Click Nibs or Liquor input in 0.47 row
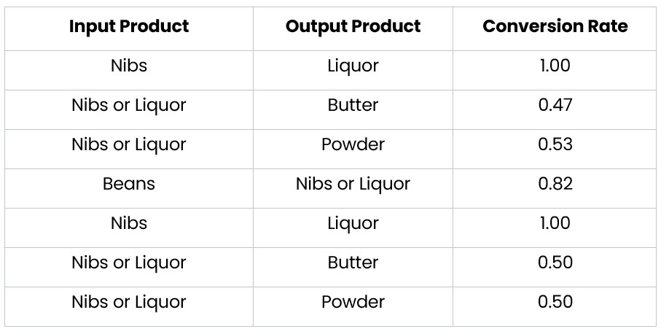Image resolution: width=661 pixels, height=334 pixels. [129, 105]
